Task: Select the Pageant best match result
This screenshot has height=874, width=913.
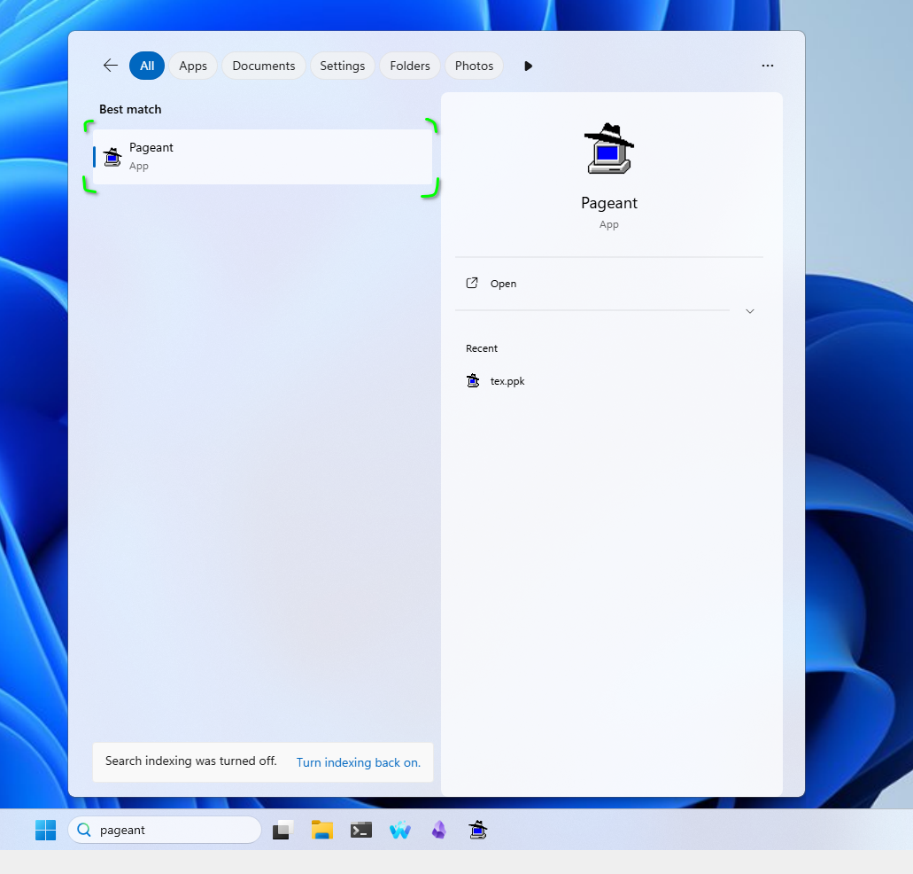Action: [263, 157]
